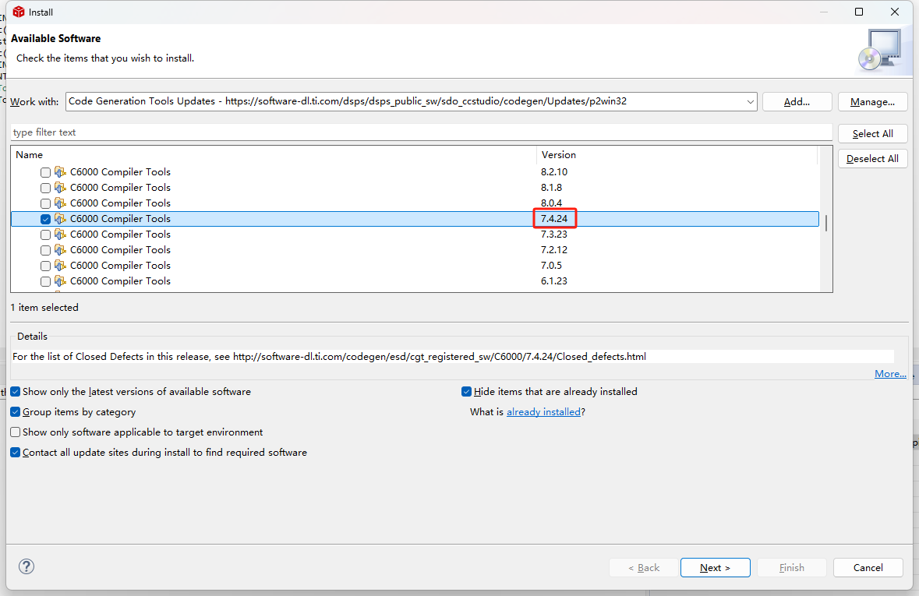Screen dimensions: 919x596
Task: Toggle Group items by category checkbox
Action: [x=16, y=412]
